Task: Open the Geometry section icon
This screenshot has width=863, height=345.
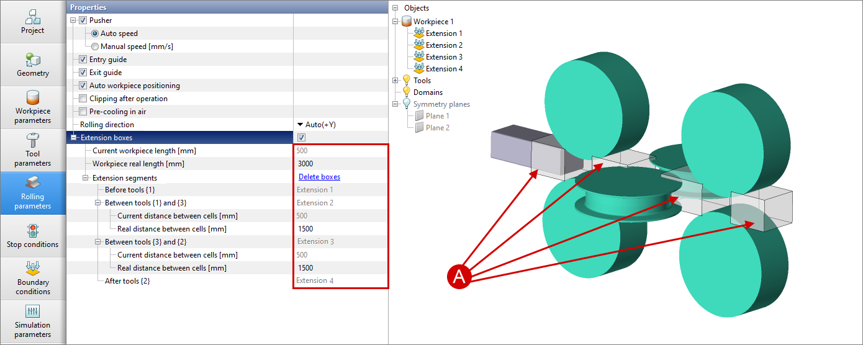Action: click(x=32, y=60)
